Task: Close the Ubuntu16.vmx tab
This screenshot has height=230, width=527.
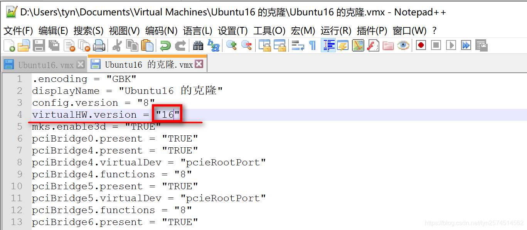Action: (x=80, y=64)
